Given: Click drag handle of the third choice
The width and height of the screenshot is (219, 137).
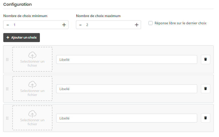Looking at the screenshot, I should coord(7,118).
